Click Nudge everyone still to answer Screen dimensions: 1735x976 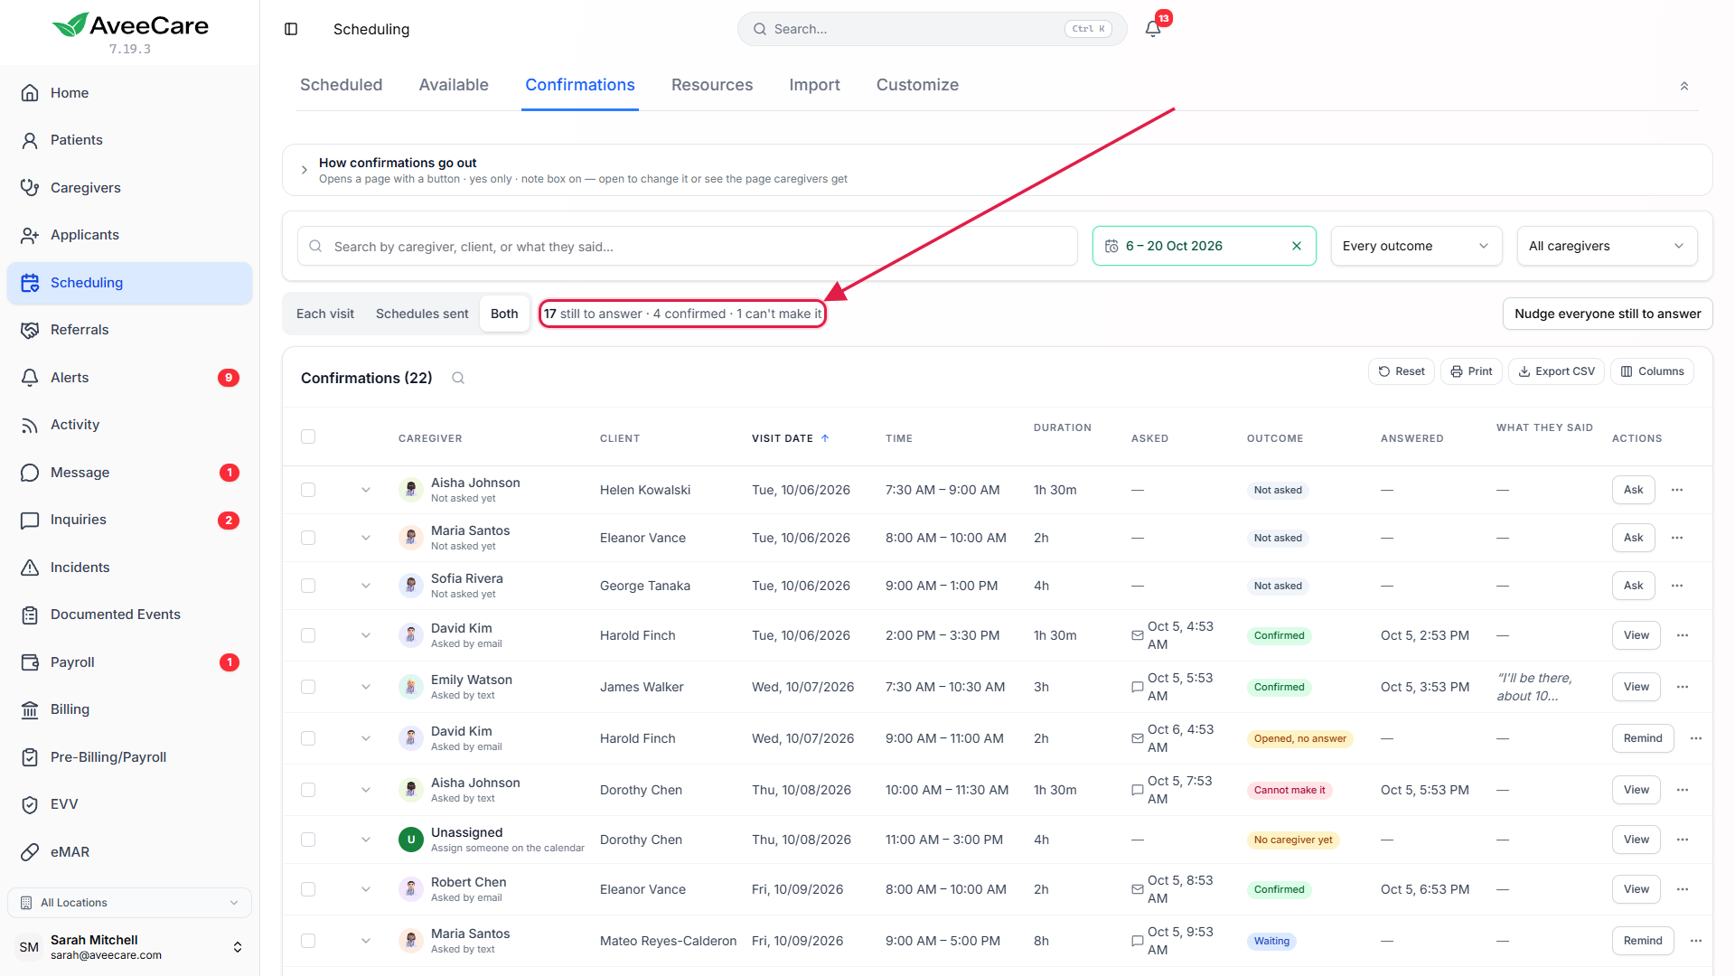(x=1608, y=314)
